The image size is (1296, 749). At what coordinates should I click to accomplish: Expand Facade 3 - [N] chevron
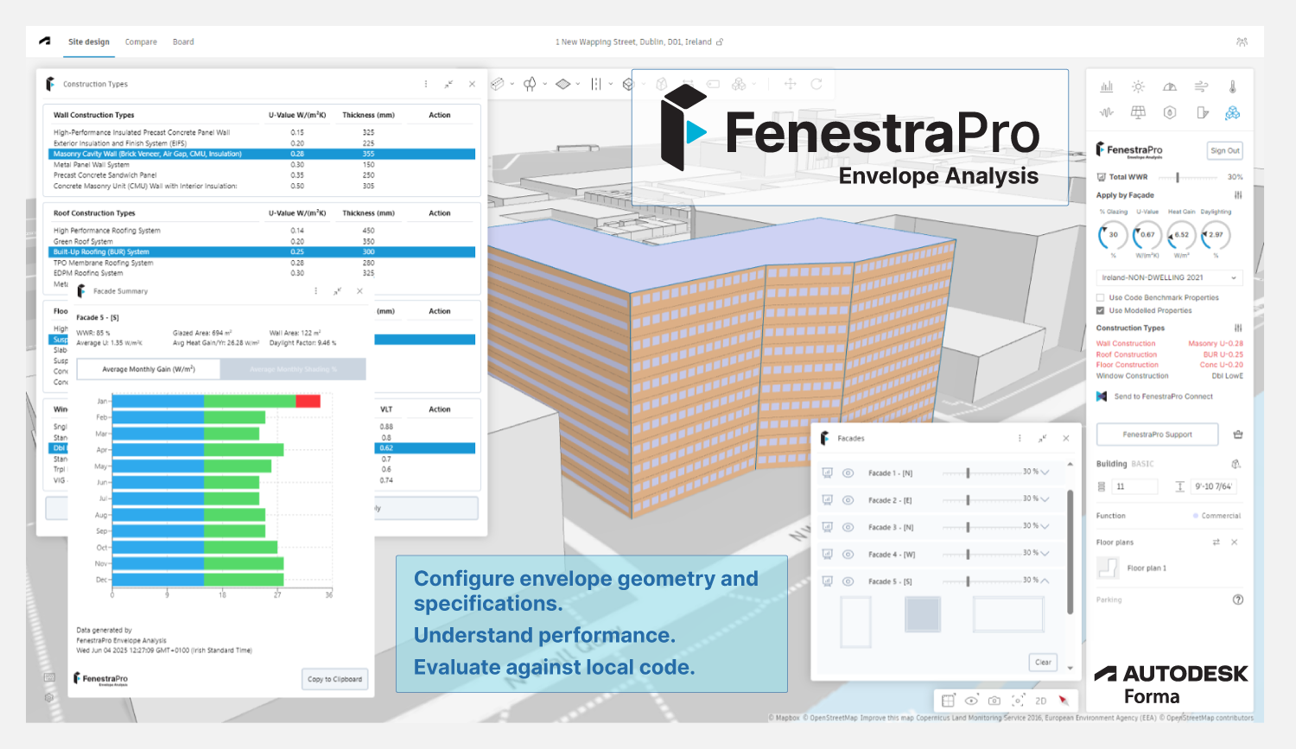pyautogui.click(x=1045, y=526)
